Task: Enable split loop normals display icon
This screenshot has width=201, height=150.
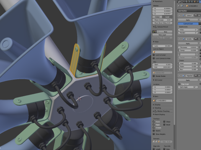Action: (x=156, y=142)
